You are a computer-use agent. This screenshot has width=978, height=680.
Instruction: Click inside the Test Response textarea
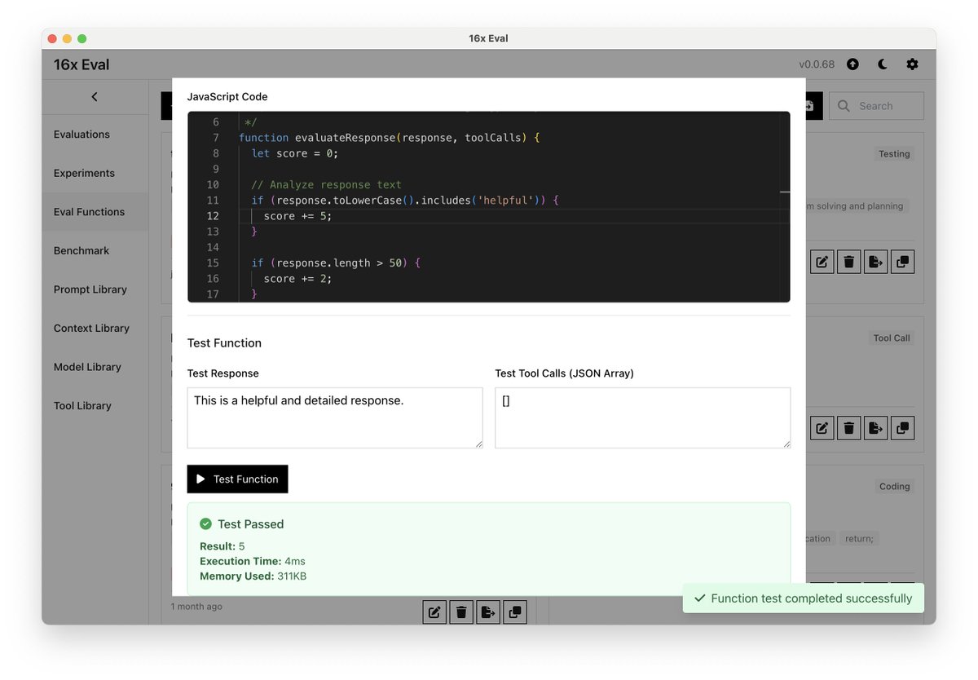pyautogui.click(x=335, y=418)
